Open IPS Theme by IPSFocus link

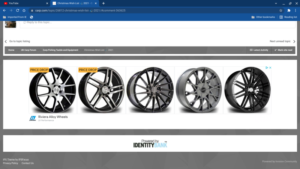point(16,160)
